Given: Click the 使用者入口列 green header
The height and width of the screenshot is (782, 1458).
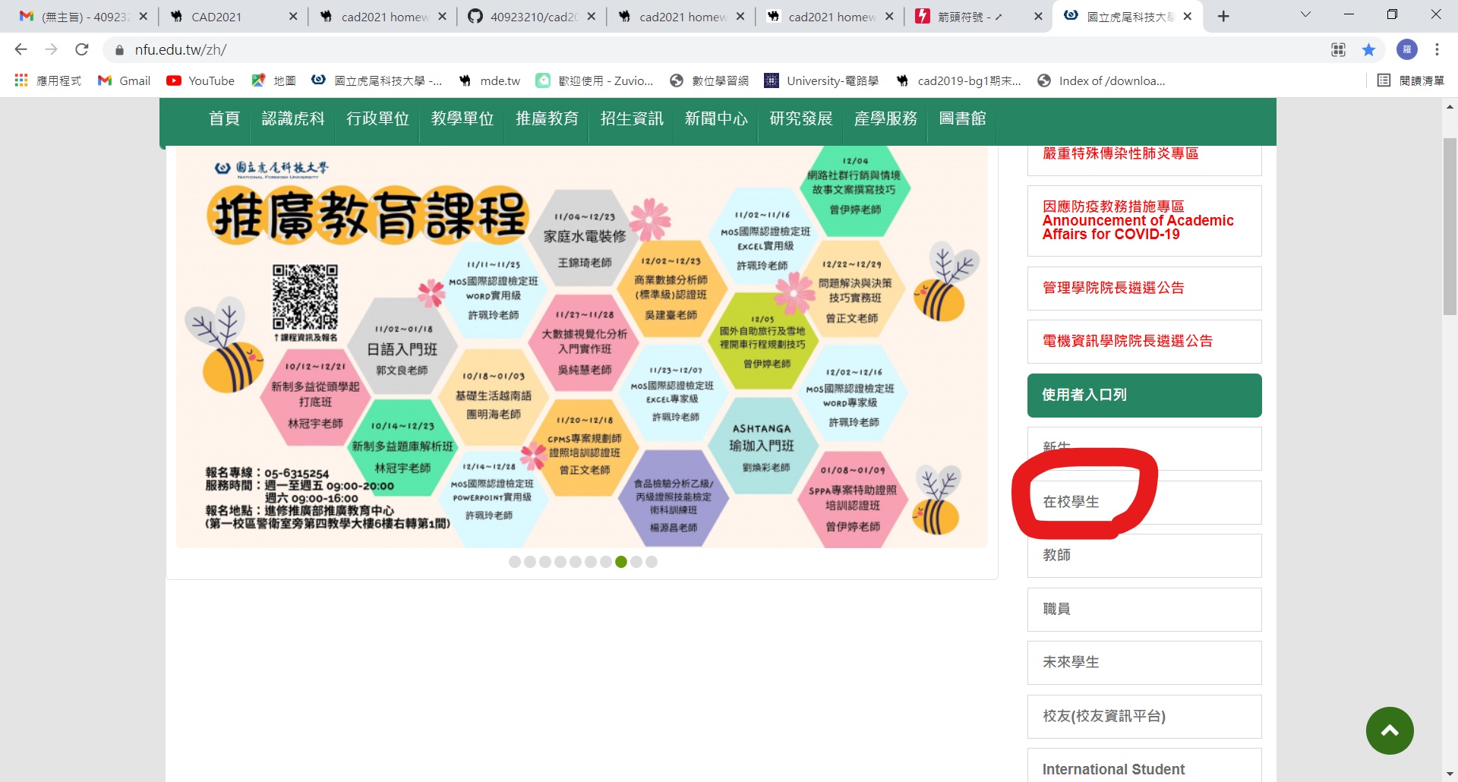Looking at the screenshot, I should tap(1144, 396).
